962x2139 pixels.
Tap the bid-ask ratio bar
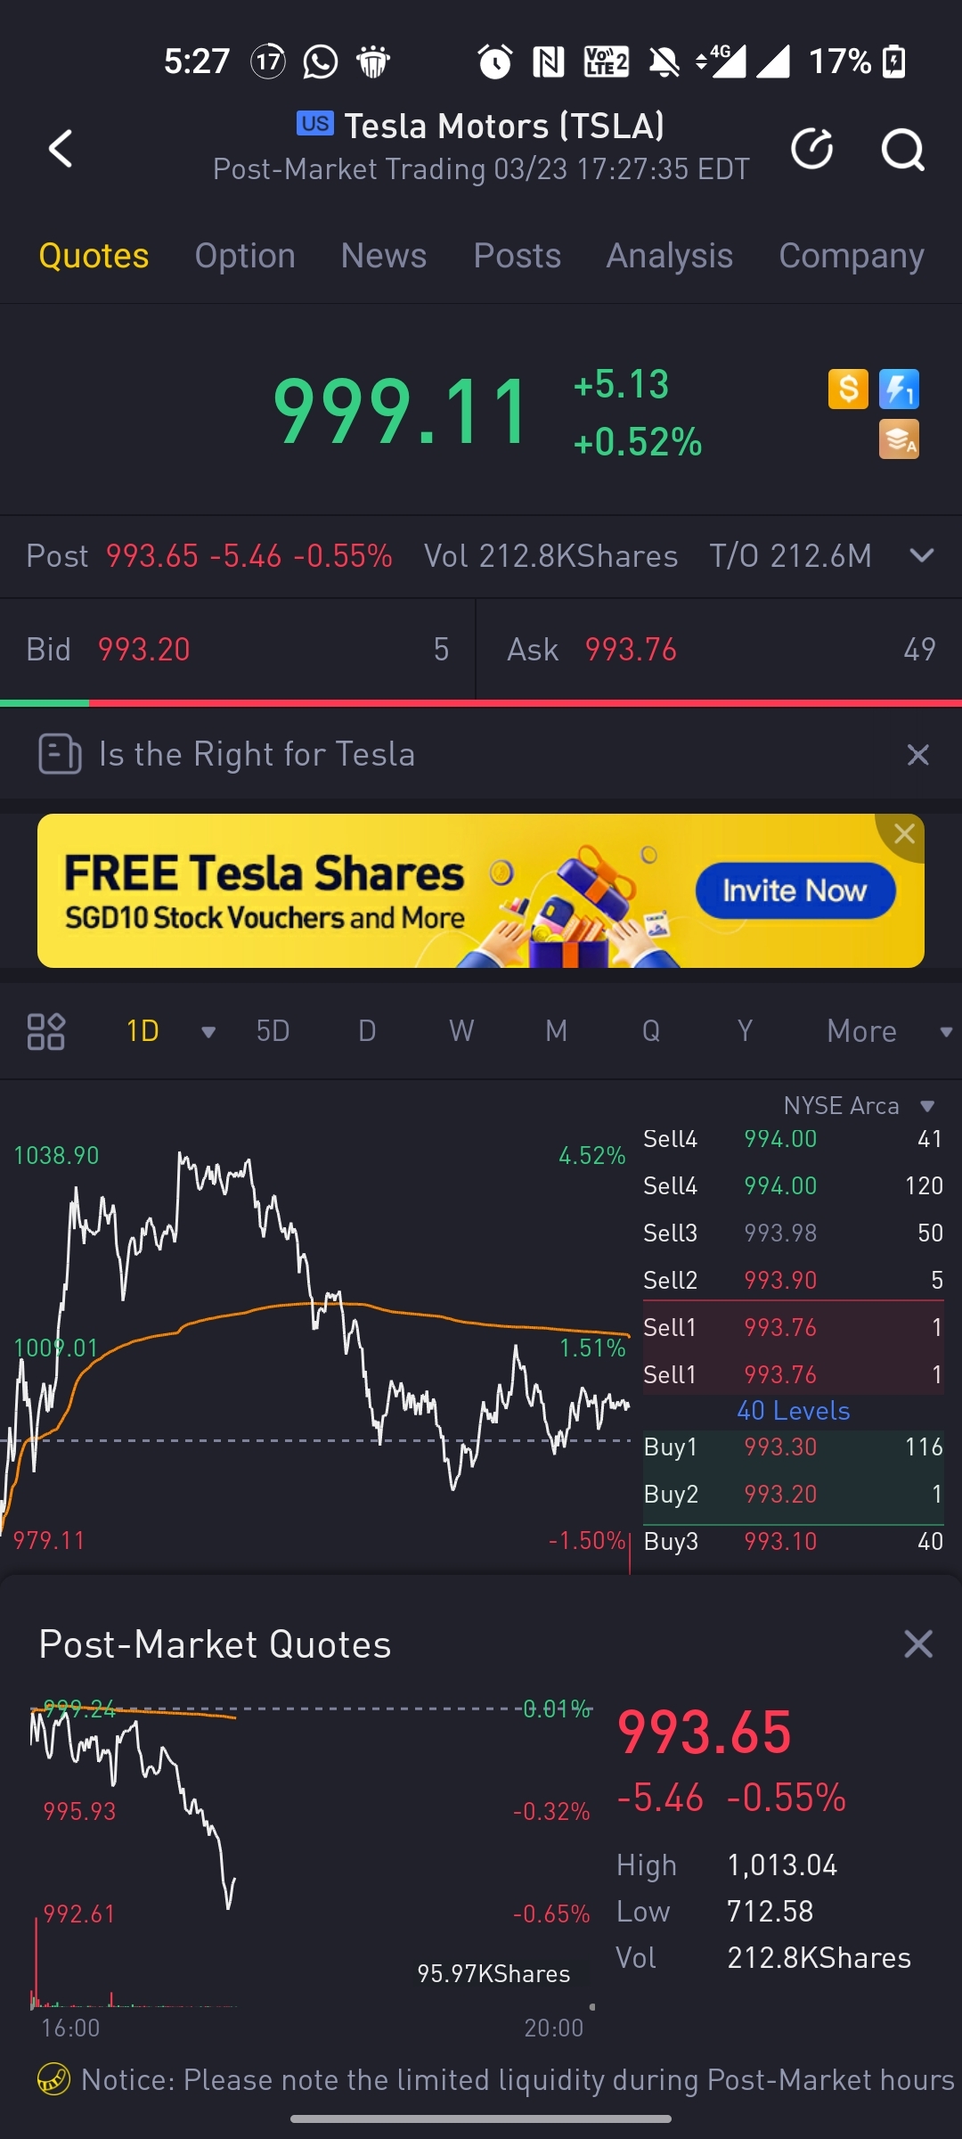(x=481, y=703)
